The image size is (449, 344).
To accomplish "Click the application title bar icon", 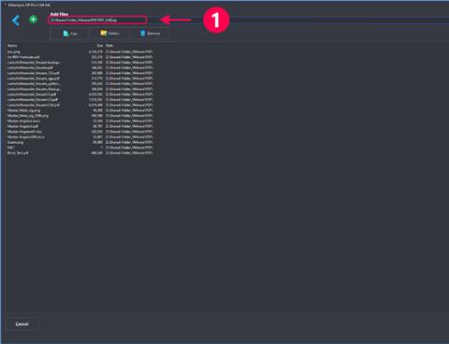I will click(x=5, y=5).
